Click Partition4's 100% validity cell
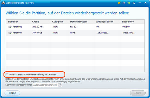 point(55,33)
